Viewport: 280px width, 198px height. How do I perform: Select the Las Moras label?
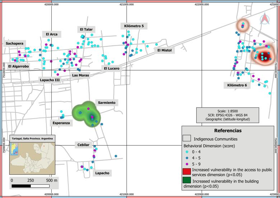click(81, 75)
